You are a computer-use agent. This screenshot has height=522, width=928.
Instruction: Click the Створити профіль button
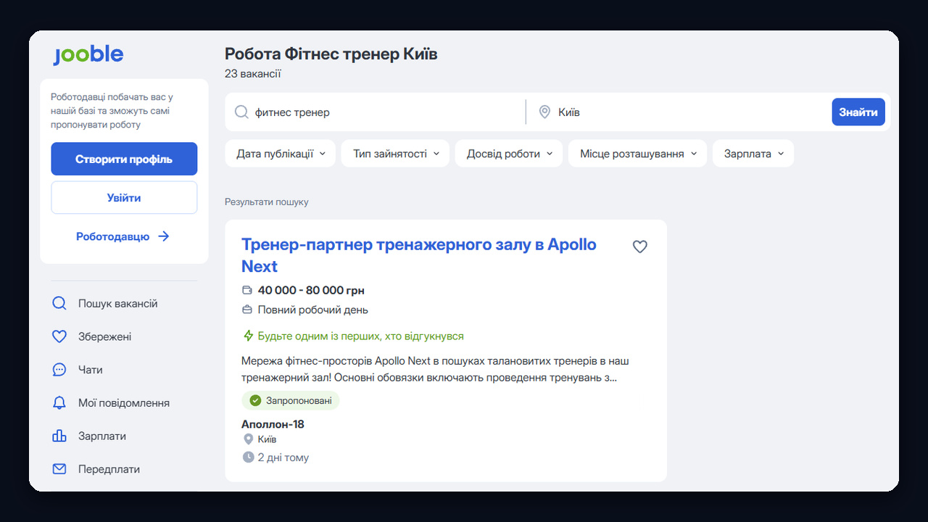coord(124,159)
